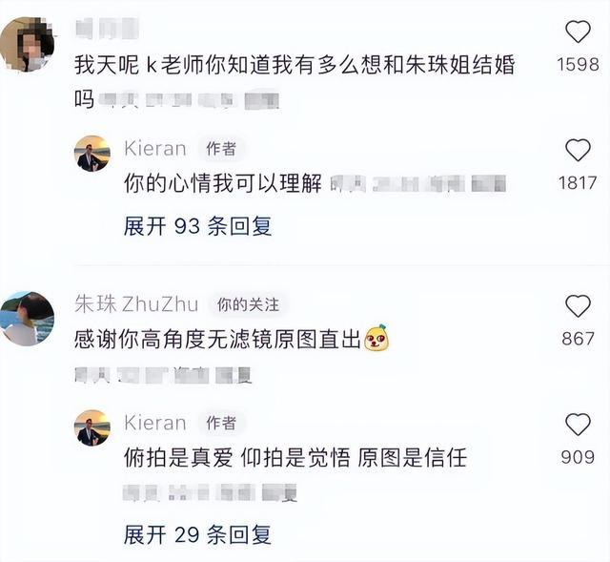Like the comment with 1598 likes
The width and height of the screenshot is (610, 562).
click(x=578, y=31)
